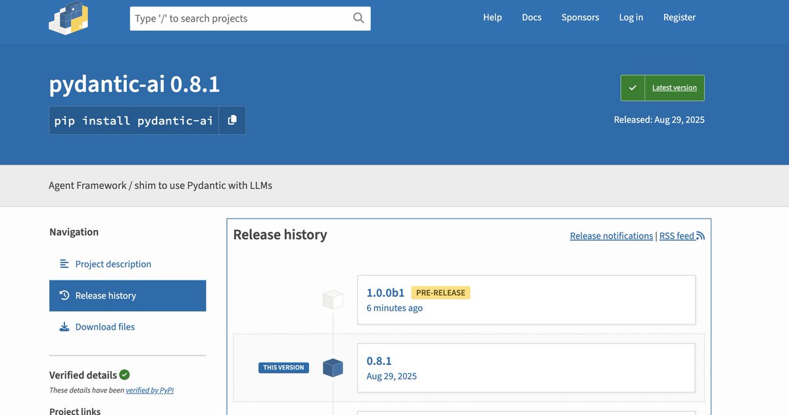Image resolution: width=789 pixels, height=415 pixels.
Task: Click the PRE-RELEASE badge
Action: [x=441, y=293]
